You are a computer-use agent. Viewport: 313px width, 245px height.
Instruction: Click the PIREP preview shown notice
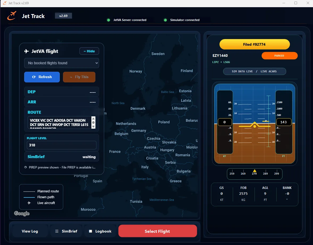pyautogui.click(x=60, y=167)
